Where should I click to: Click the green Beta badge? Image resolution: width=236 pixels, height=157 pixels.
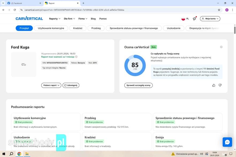point(154,47)
